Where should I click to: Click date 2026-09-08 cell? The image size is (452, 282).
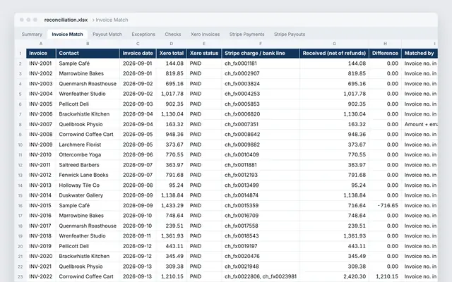pyautogui.click(x=138, y=185)
